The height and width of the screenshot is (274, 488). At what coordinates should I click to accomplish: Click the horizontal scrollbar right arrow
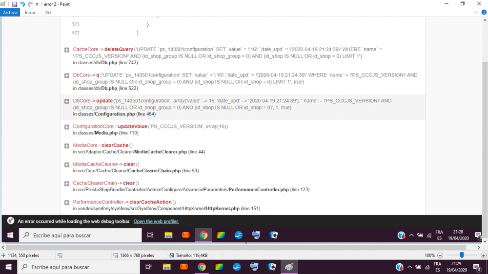[479, 247]
